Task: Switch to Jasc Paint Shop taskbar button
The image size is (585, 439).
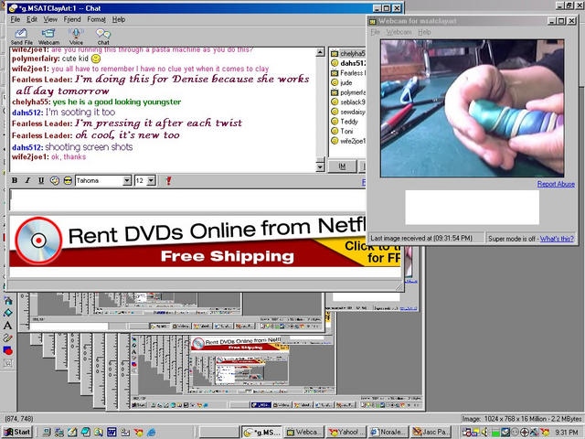Action: 431,433
